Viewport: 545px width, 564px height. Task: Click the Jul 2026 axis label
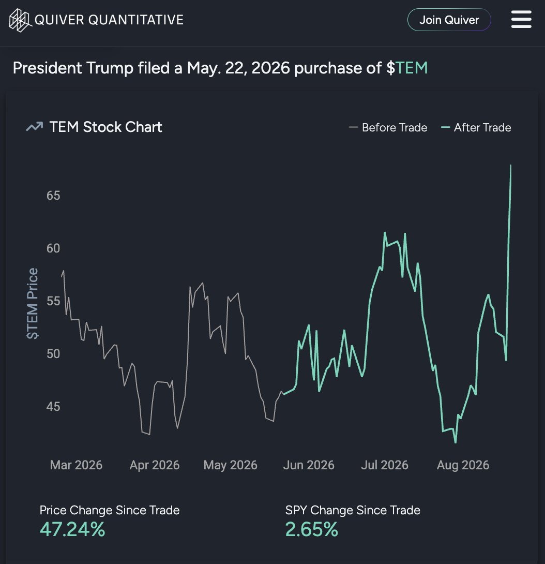pos(385,465)
